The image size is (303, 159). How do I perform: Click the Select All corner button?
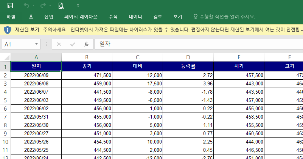coord(5,57)
